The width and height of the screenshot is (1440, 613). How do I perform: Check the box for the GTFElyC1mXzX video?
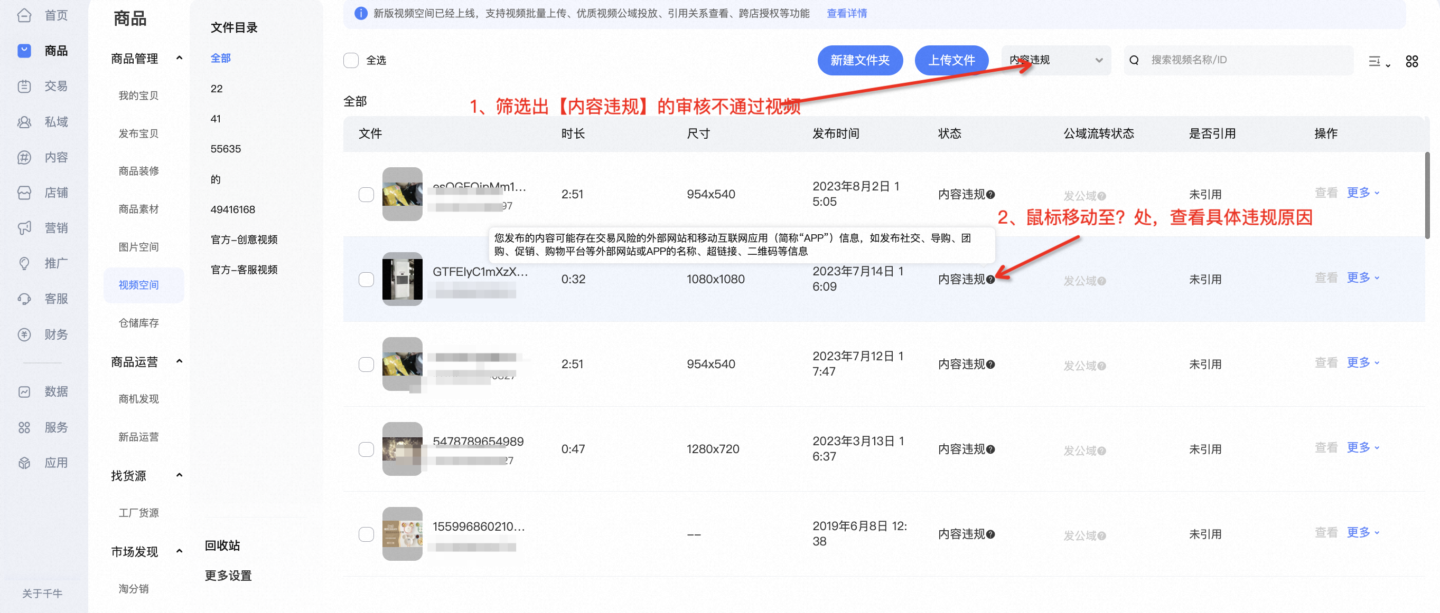pos(366,279)
